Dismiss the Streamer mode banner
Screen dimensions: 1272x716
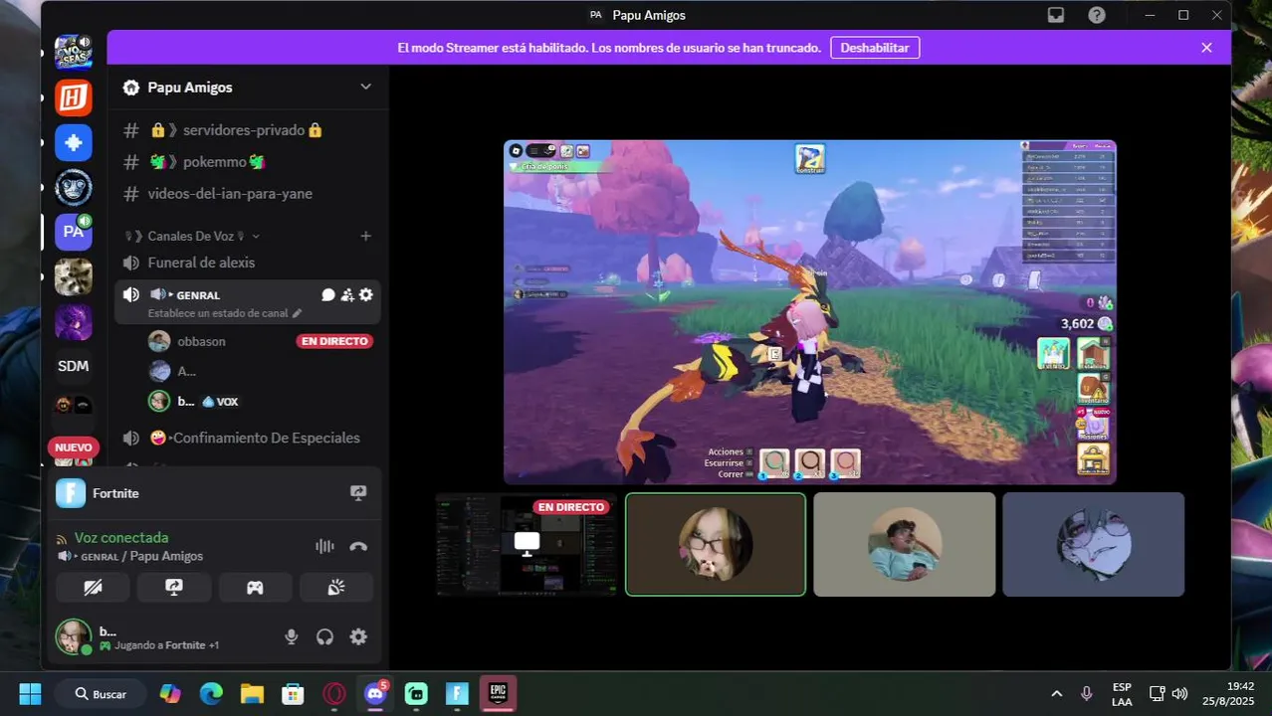click(1206, 48)
